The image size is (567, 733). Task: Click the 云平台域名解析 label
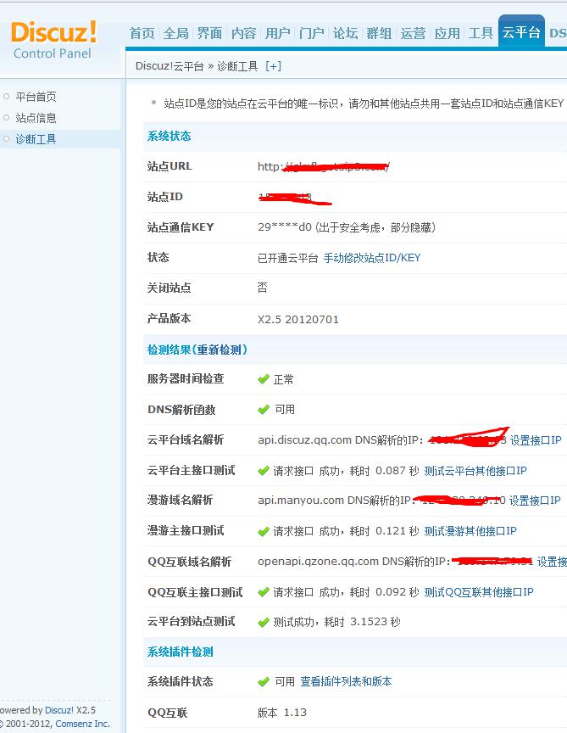point(186,440)
